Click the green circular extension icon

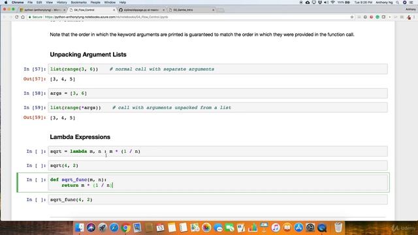(378, 17)
